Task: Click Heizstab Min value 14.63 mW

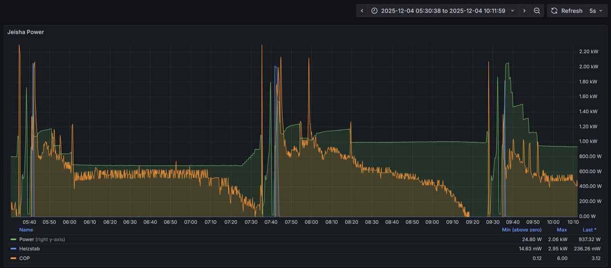Action: click(x=530, y=249)
